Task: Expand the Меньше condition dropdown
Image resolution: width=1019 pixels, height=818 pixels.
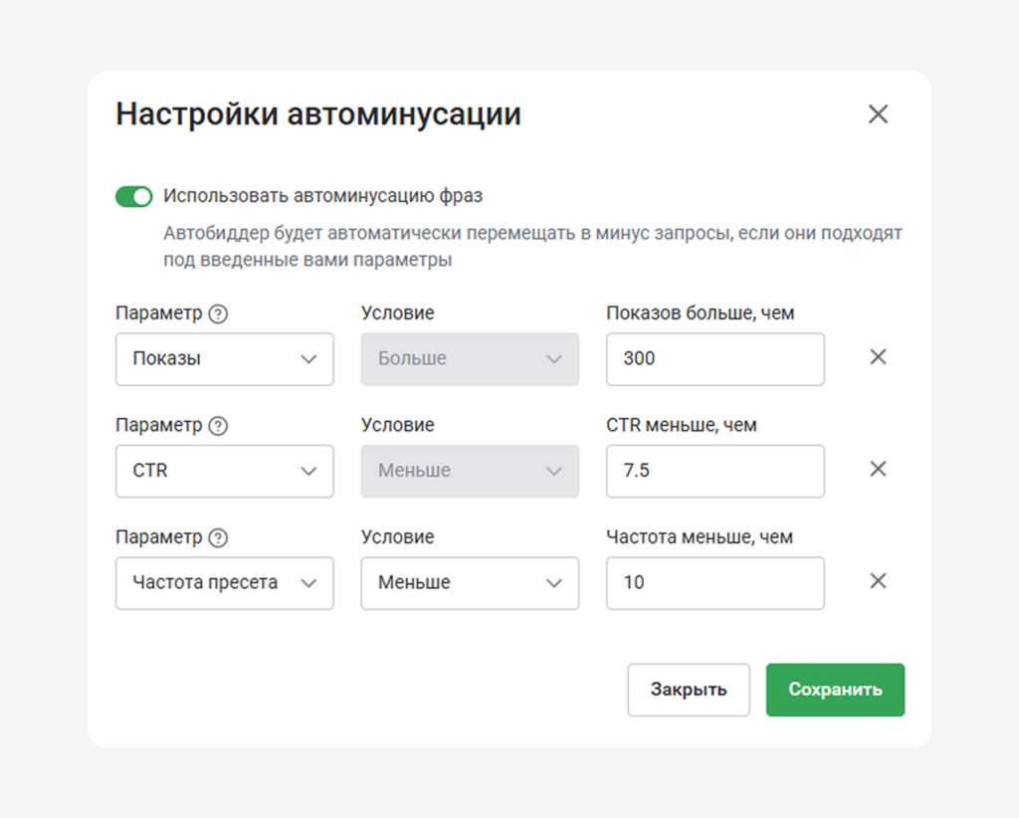Action: [470, 583]
